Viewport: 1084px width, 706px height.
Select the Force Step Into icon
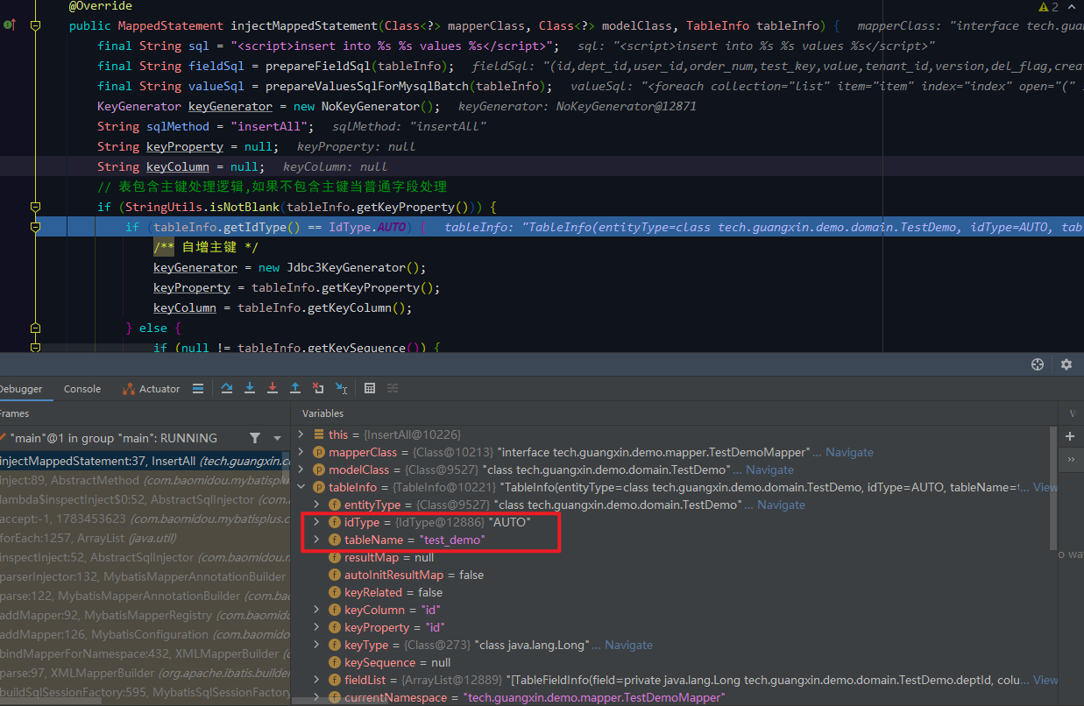point(272,388)
